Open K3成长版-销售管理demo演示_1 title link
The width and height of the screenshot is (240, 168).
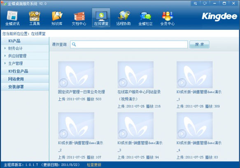tap(199, 96)
